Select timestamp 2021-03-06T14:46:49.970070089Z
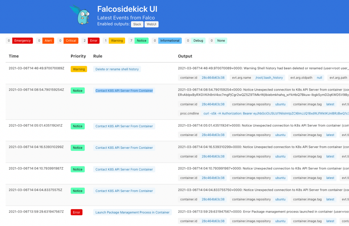Image resolution: width=349 pixels, height=226 pixels. tap(36, 68)
